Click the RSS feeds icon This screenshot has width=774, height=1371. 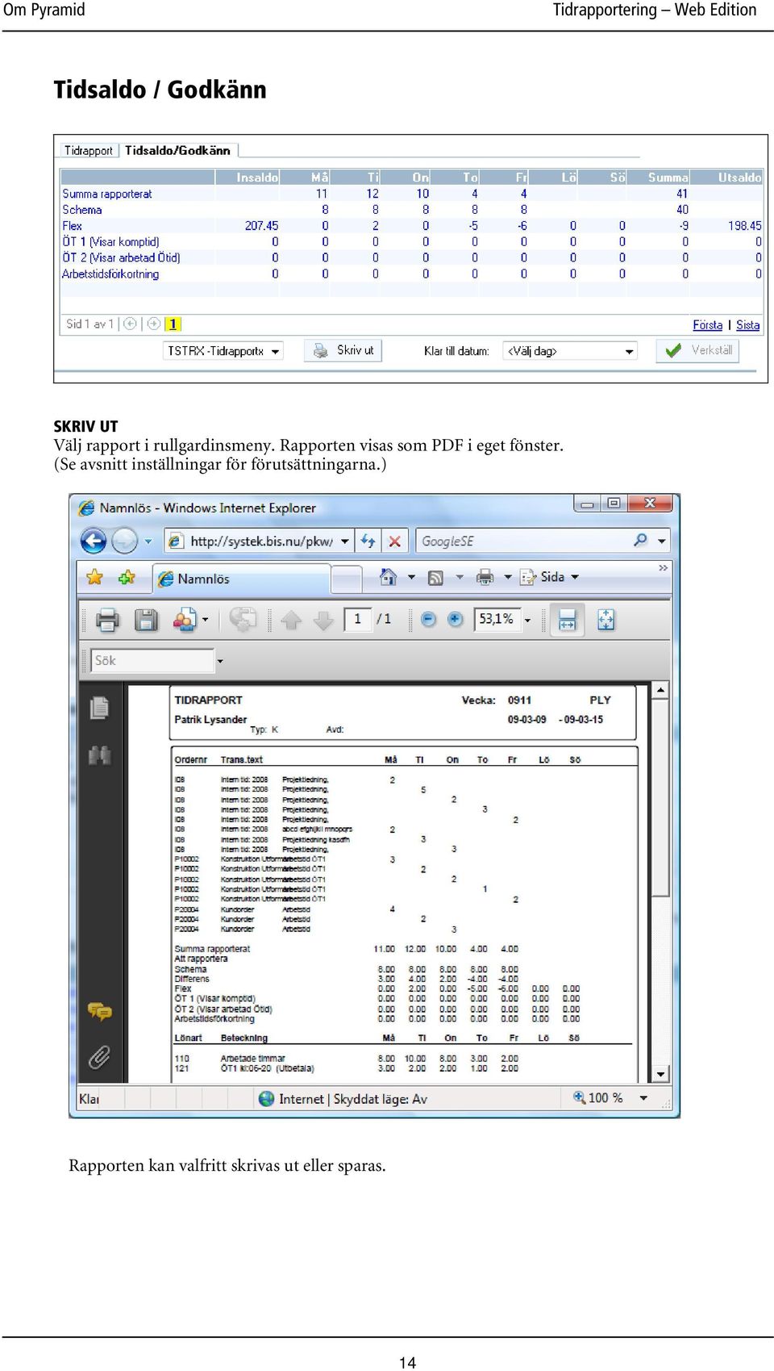click(435, 578)
